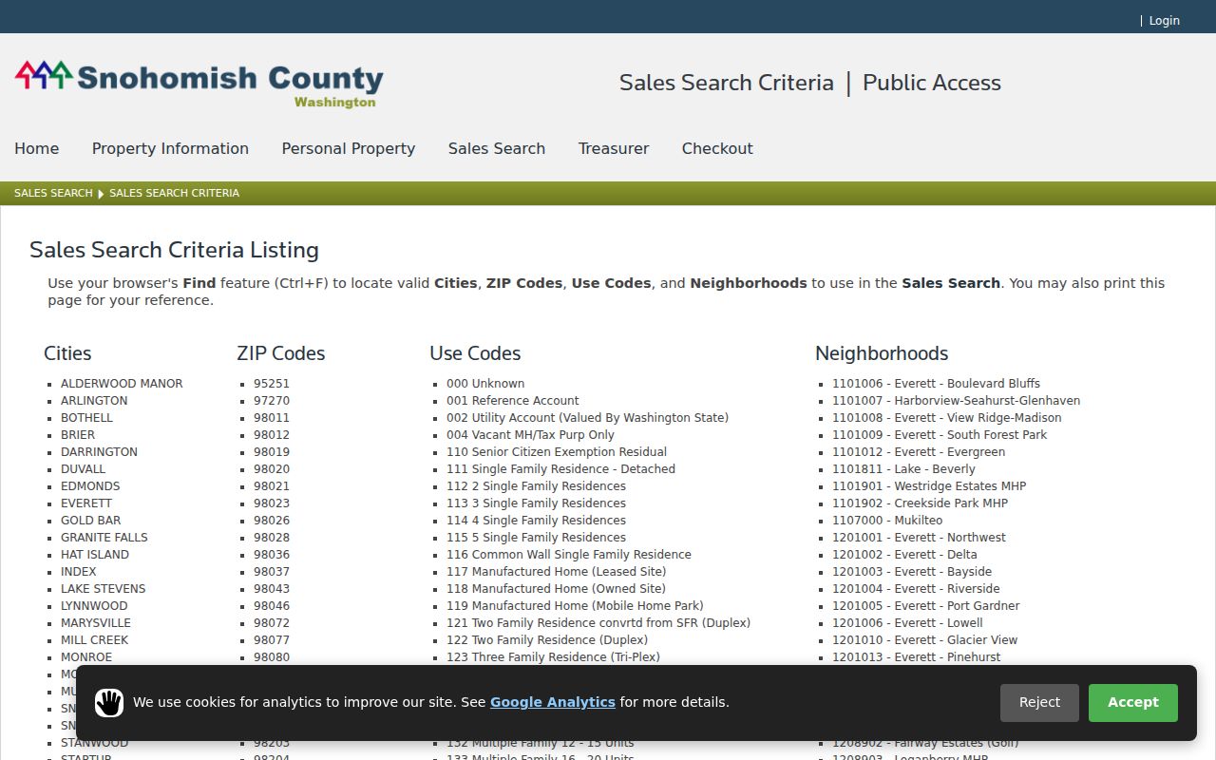Click neighborhood 1201013 - Everett - Pinehurst
The image size is (1216, 760).
pos(916,657)
